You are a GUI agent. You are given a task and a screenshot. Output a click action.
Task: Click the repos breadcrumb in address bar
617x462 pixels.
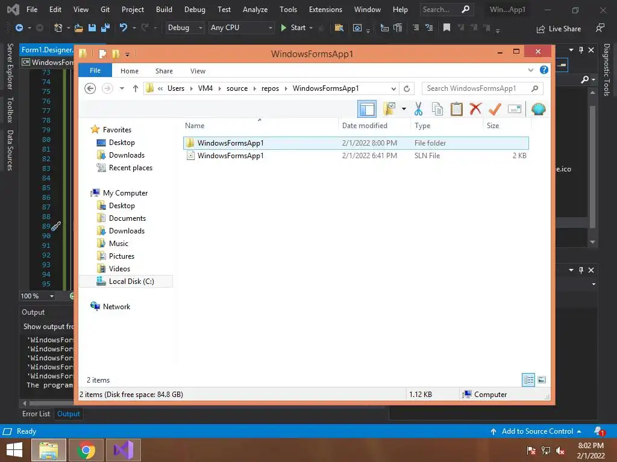click(x=270, y=88)
